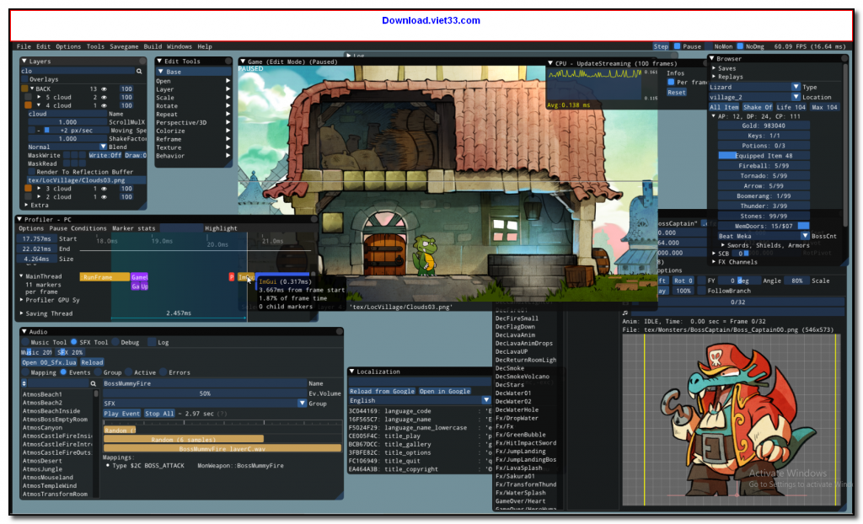Click the Texture submenu arrow

(x=228, y=147)
